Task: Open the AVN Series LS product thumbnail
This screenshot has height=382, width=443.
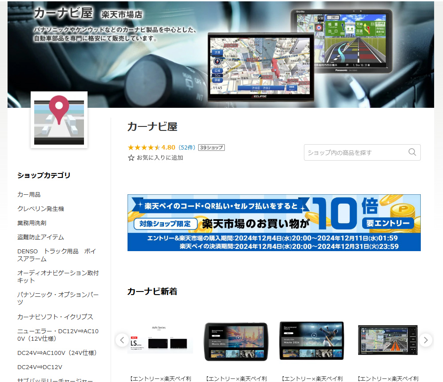Action: pyautogui.click(x=160, y=340)
